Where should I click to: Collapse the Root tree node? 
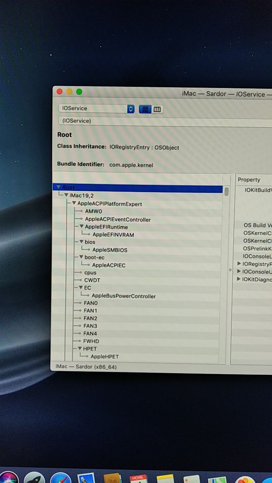tap(59, 187)
